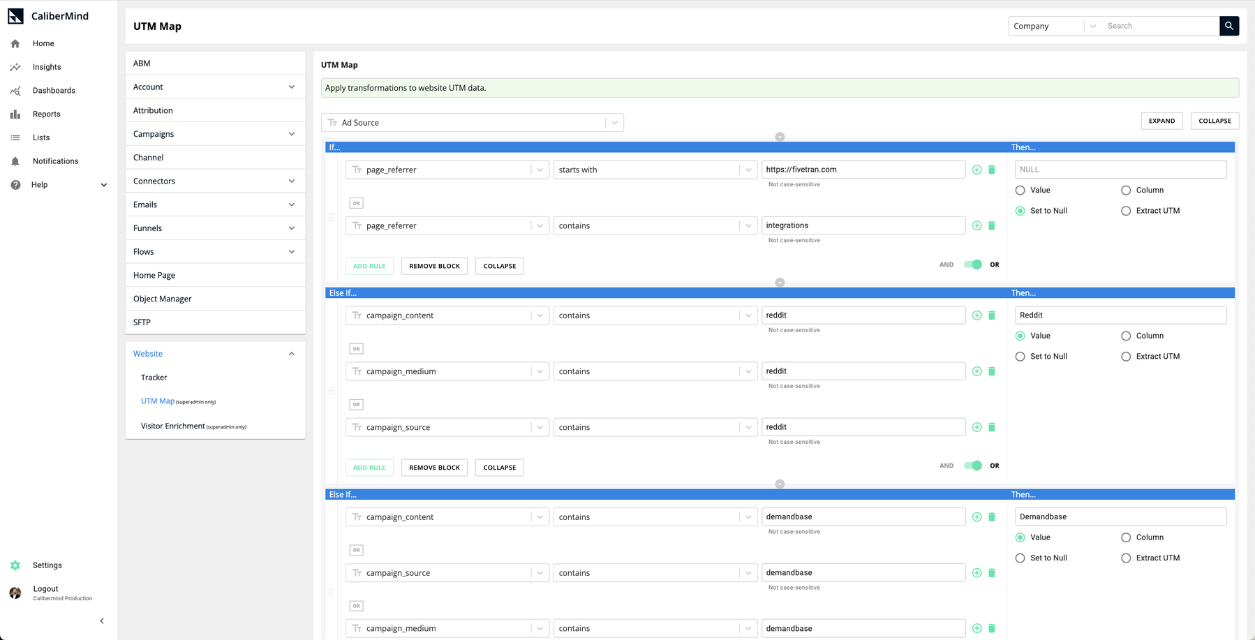Open Company search scope dropdown
The width and height of the screenshot is (1255, 640).
[1055, 26]
